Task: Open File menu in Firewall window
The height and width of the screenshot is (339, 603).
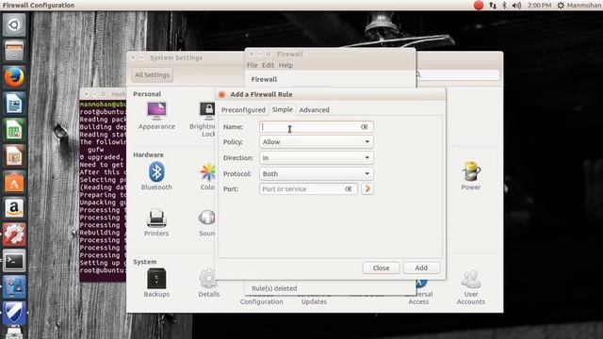Action: pos(252,65)
